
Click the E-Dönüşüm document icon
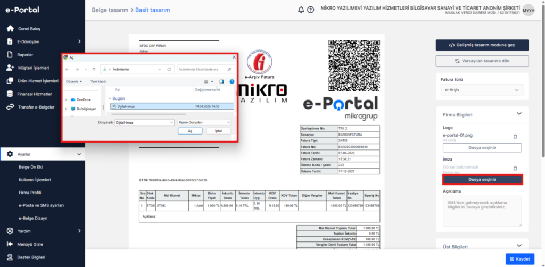10,41
